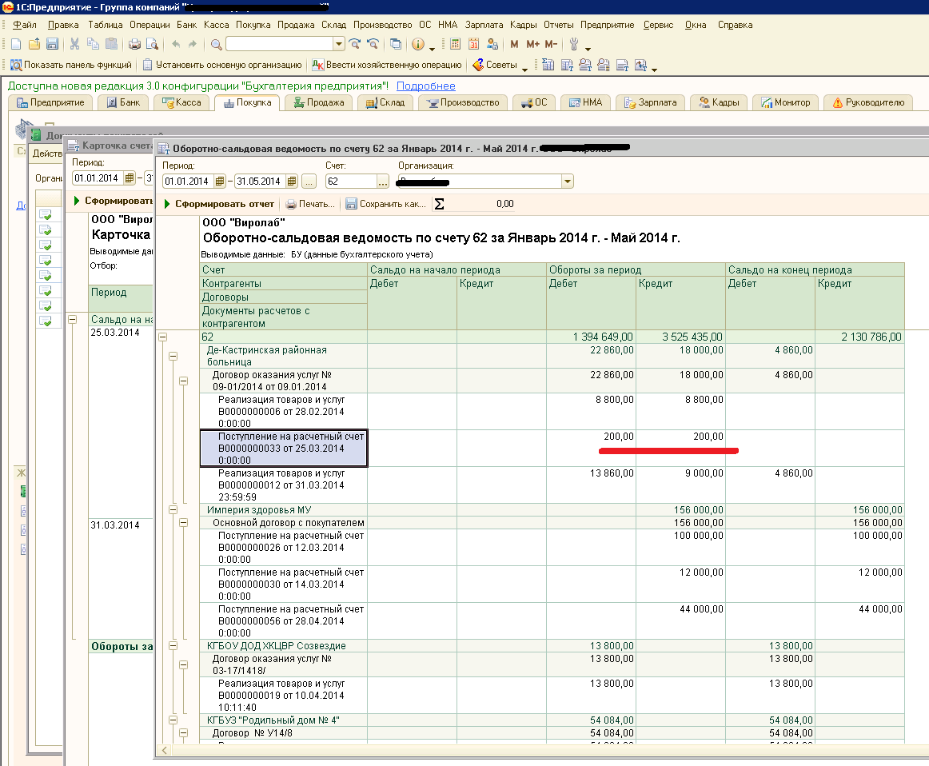Image resolution: width=929 pixels, height=766 pixels.
Task: Click the yellow help info icon
Action: point(417,44)
